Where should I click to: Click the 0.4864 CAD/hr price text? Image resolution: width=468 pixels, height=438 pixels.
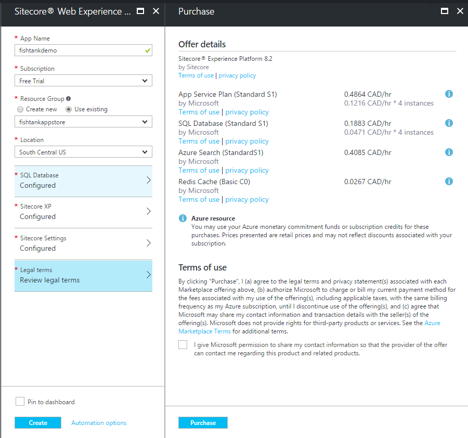368,94
